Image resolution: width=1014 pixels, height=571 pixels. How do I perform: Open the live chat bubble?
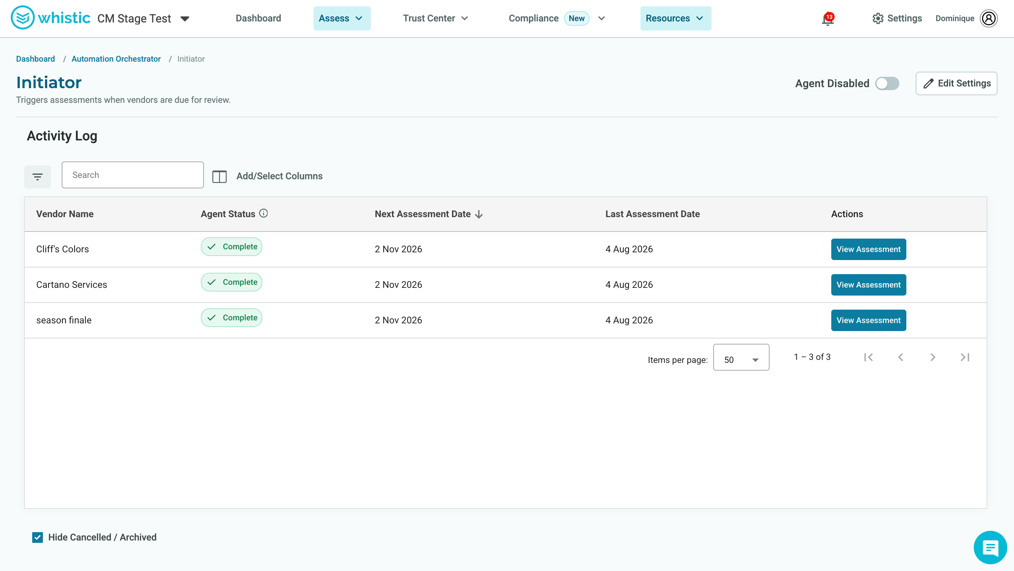click(x=990, y=547)
